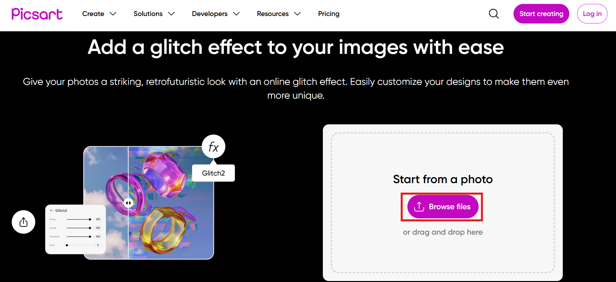The width and height of the screenshot is (616, 282).
Task: Click the floating share icon button
Action: pyautogui.click(x=24, y=222)
